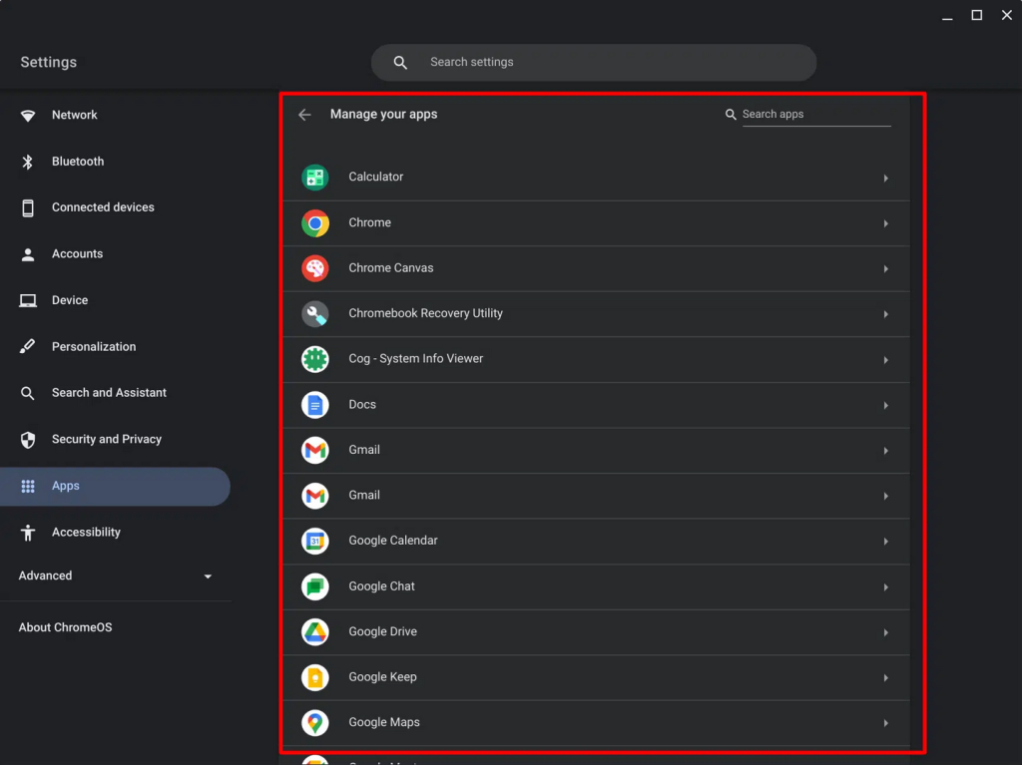Click the "Cog - System Info Viewer" name
Image resolution: width=1022 pixels, height=765 pixels.
[x=416, y=359]
